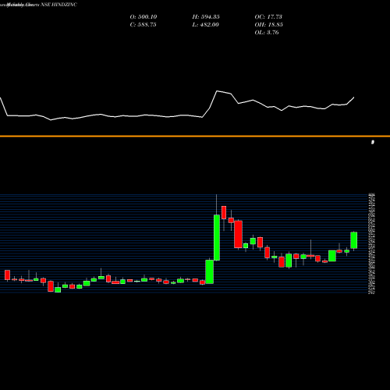
Task: Select the 'OH: 18.85' reading
Action: 269,25
